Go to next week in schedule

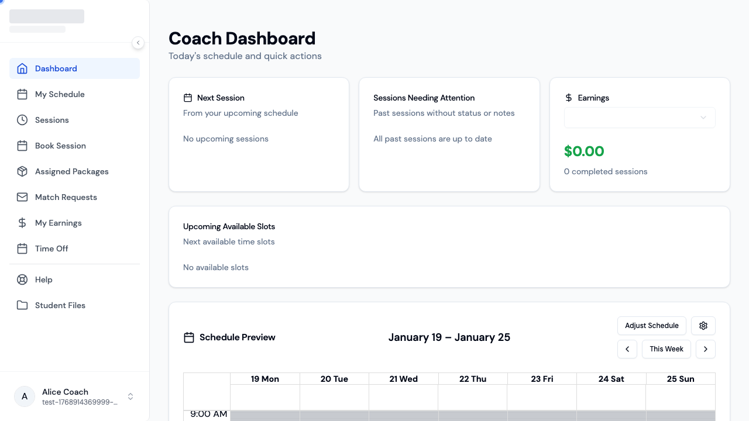point(706,349)
